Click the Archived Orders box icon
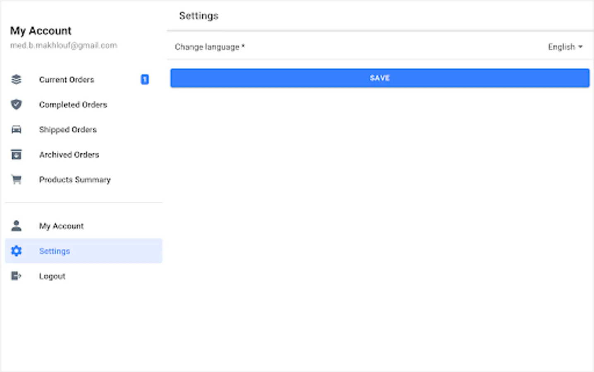The width and height of the screenshot is (594, 372). coord(16,155)
